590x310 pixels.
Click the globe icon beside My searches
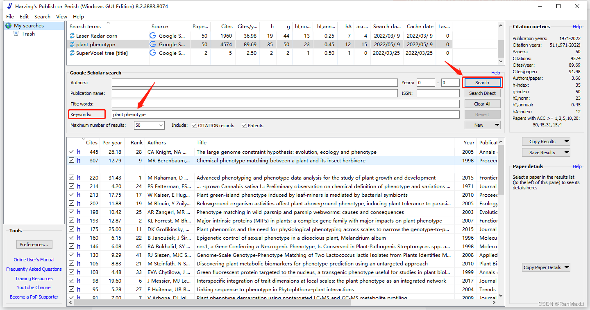point(9,26)
